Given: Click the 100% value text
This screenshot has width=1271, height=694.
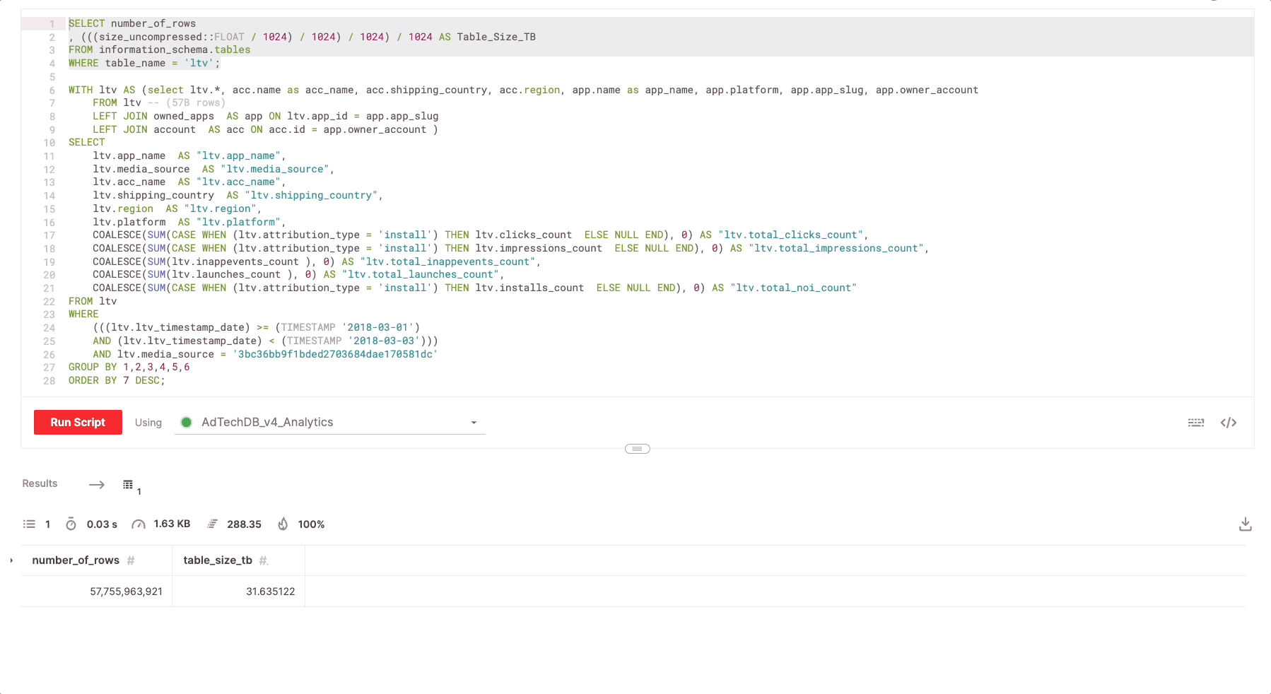Looking at the screenshot, I should tap(311, 524).
